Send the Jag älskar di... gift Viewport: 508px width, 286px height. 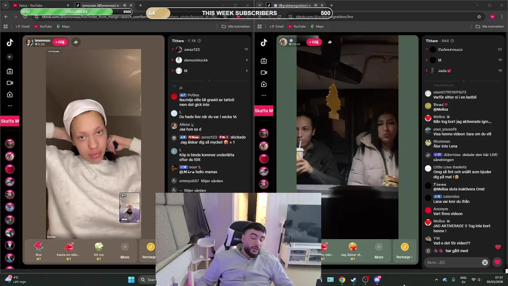point(352,250)
